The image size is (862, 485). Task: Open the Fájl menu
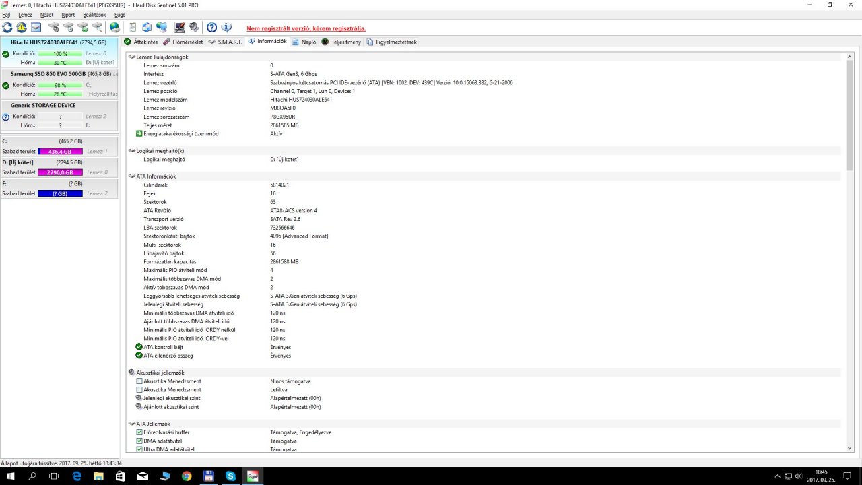[6, 15]
